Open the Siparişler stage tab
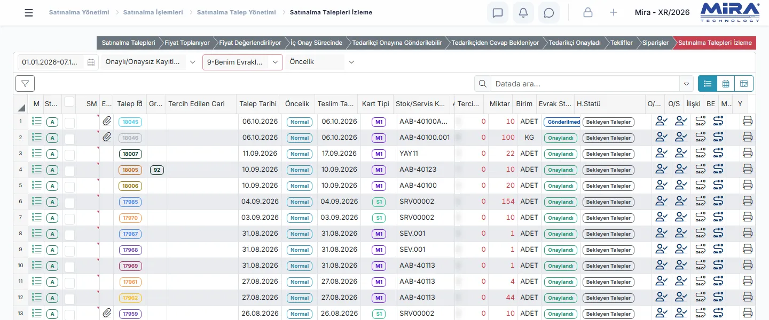The width and height of the screenshot is (769, 320). (x=655, y=43)
